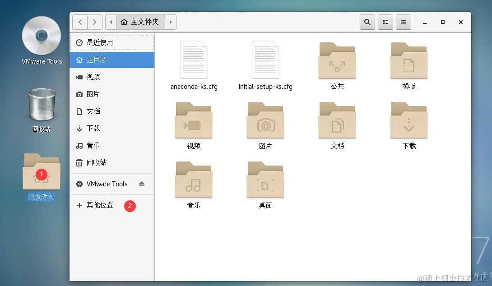Screen dimensions: 492x286
Task: Select the 下载 folder in the file area
Action: 409,120
